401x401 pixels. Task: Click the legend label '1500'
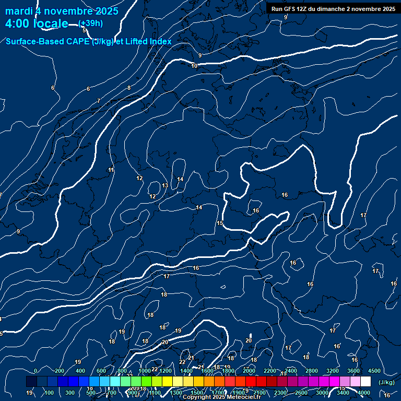(x=197, y=393)
